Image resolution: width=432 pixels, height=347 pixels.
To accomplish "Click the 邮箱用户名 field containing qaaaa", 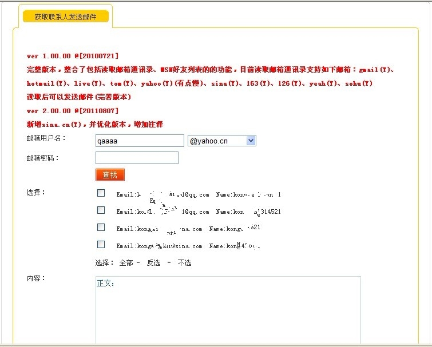I will tap(140, 141).
